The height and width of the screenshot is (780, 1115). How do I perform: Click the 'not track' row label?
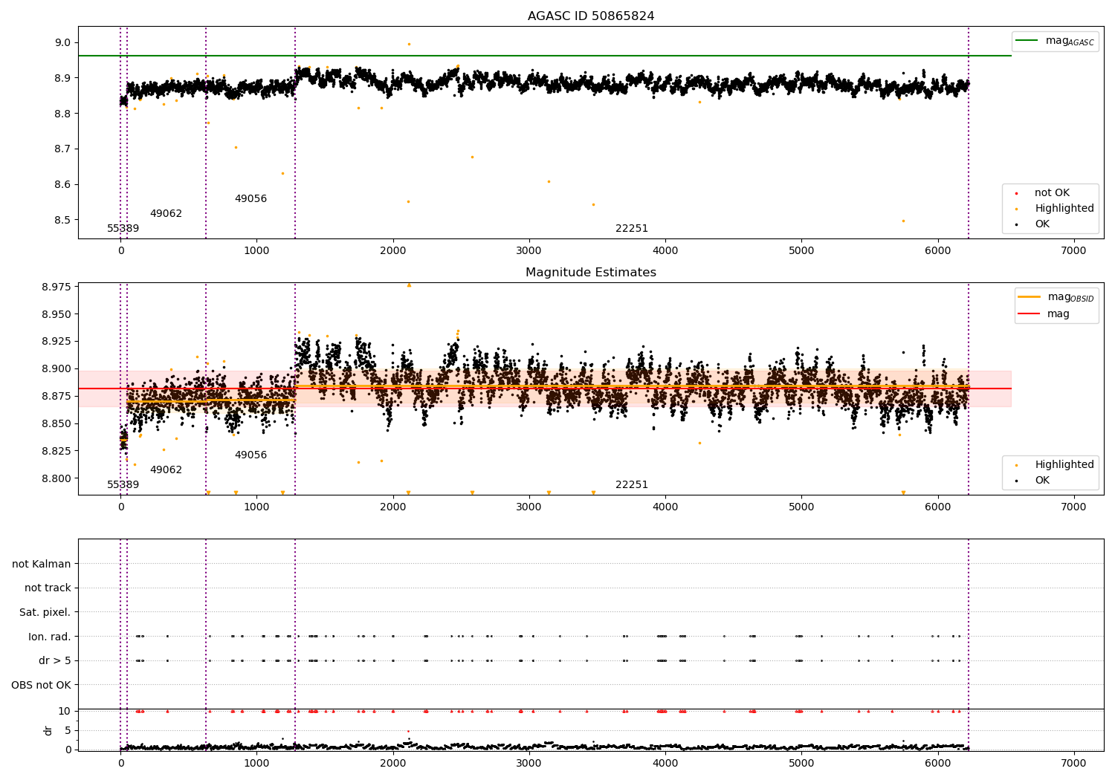[48, 588]
